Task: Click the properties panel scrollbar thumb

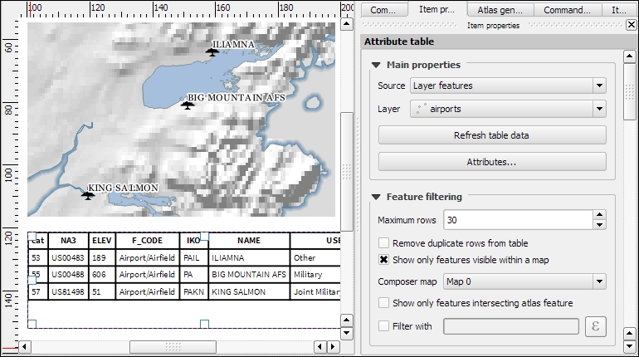Action: [x=630, y=91]
